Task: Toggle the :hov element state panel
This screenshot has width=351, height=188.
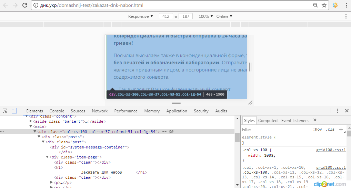Action: (318, 129)
